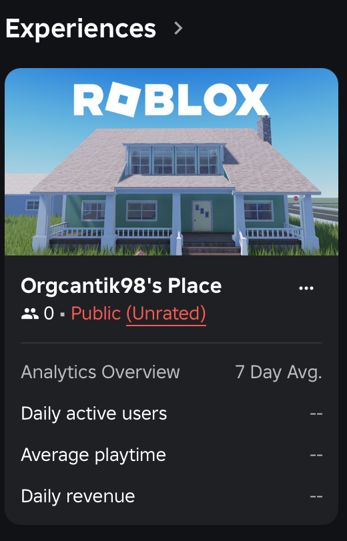Click the chimney on the house image
The width and height of the screenshot is (347, 541).
(x=264, y=129)
